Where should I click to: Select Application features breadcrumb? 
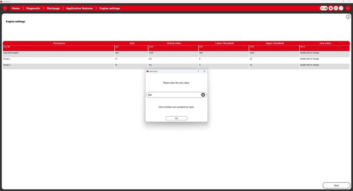point(79,8)
